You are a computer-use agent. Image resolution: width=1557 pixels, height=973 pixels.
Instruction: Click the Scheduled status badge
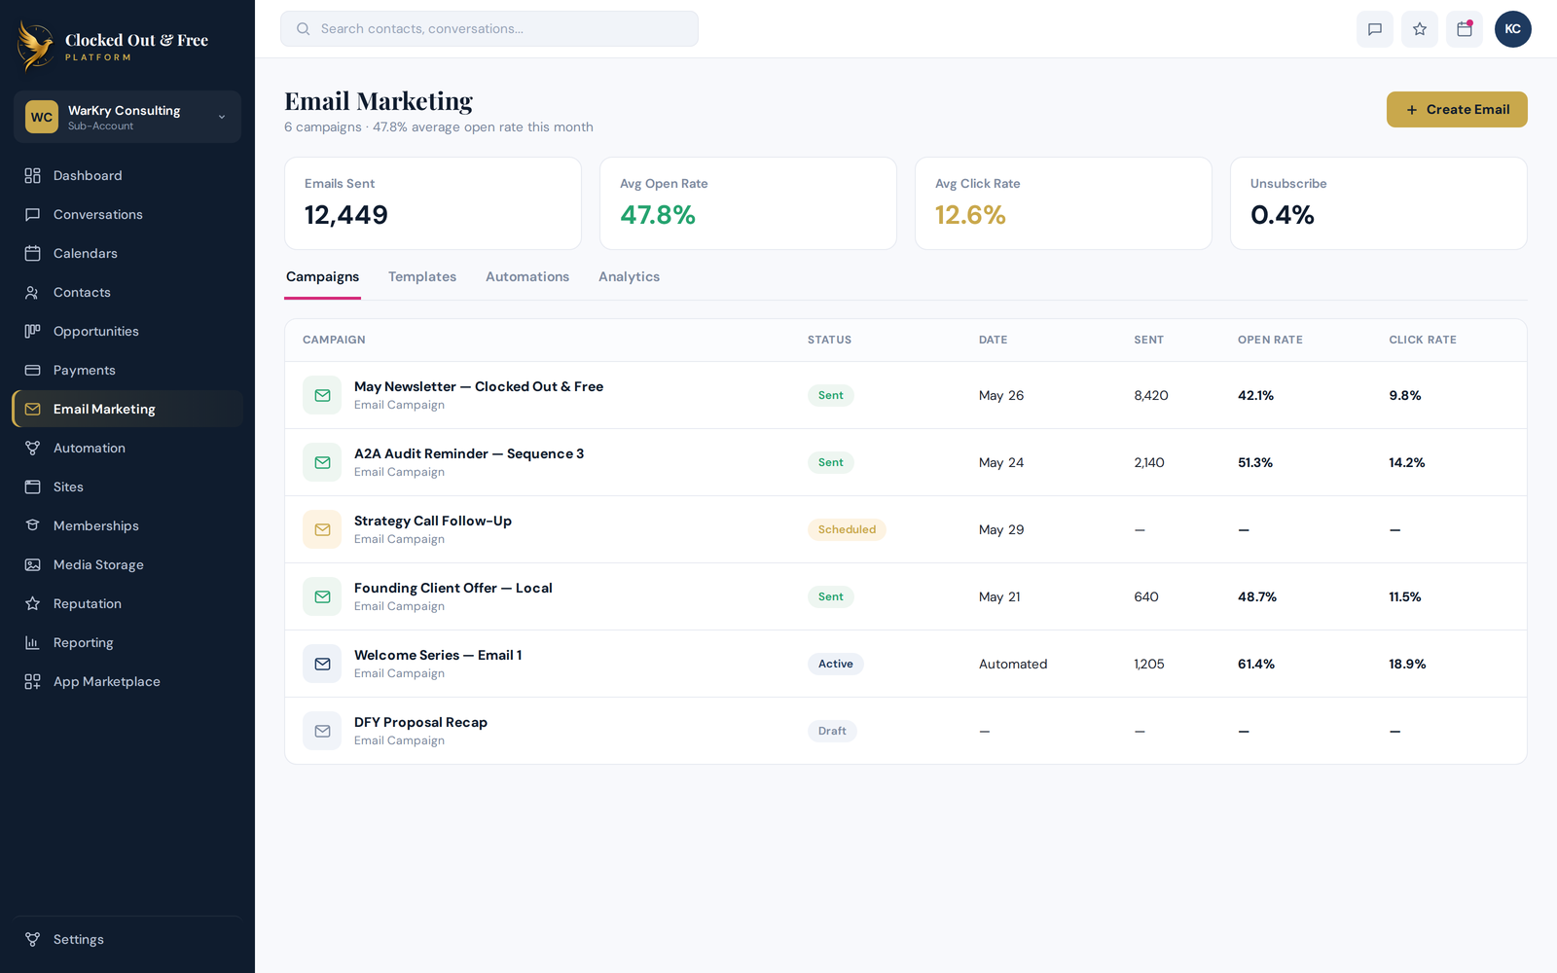click(x=847, y=529)
